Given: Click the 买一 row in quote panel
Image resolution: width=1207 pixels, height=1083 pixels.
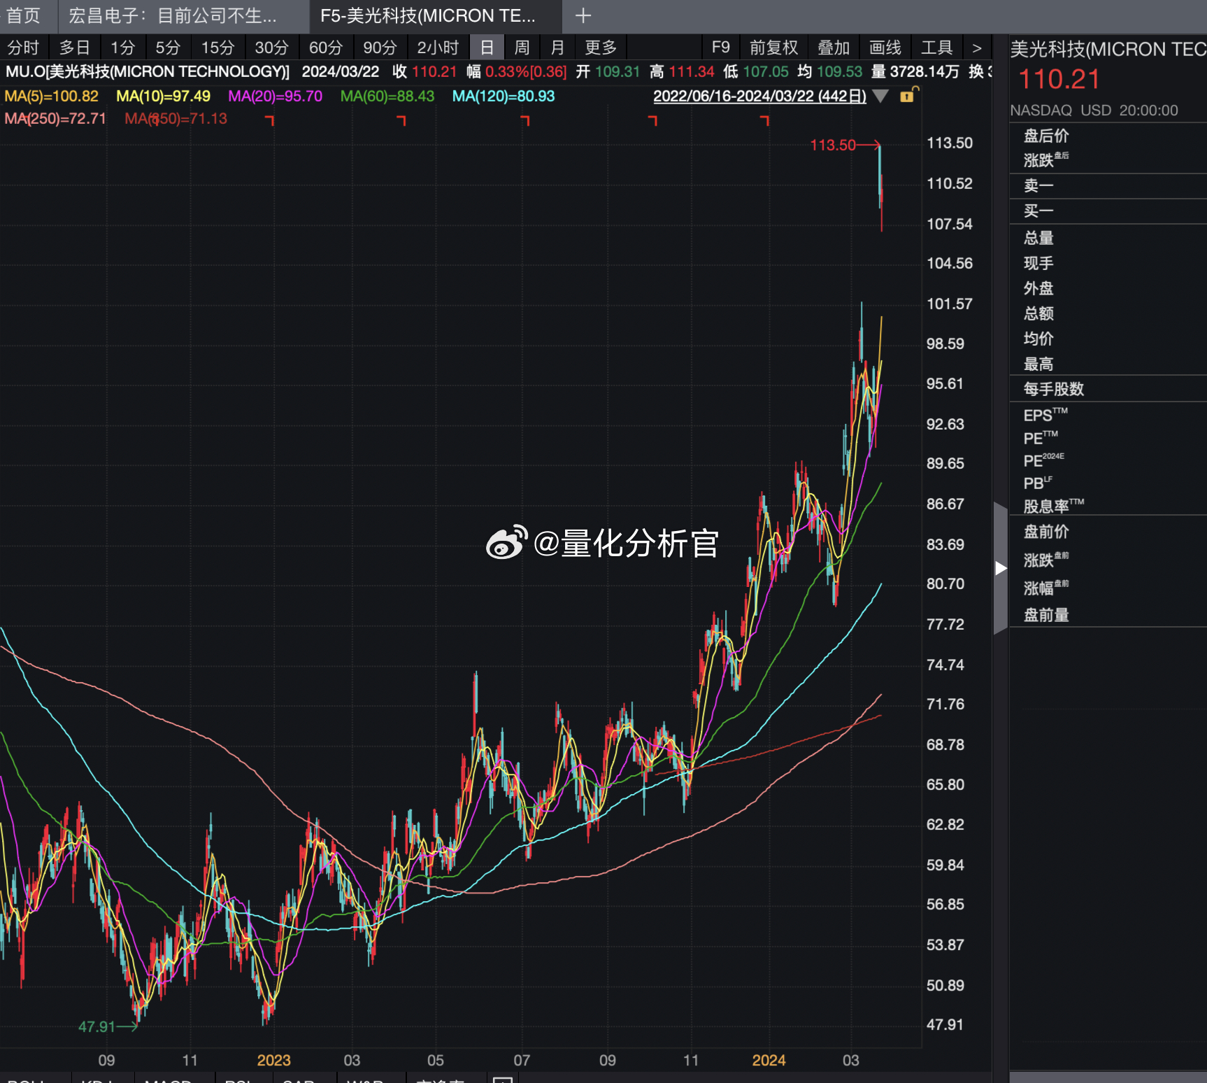Looking at the screenshot, I should coord(1108,211).
